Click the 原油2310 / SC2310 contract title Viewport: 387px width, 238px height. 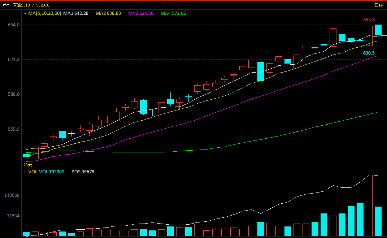(x=31, y=5)
